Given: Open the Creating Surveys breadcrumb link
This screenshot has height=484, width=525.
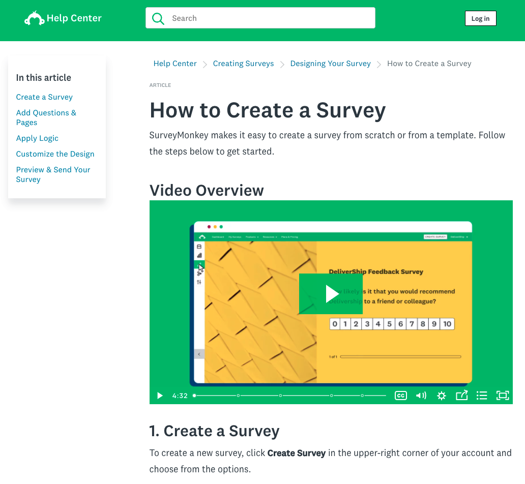Looking at the screenshot, I should point(243,64).
